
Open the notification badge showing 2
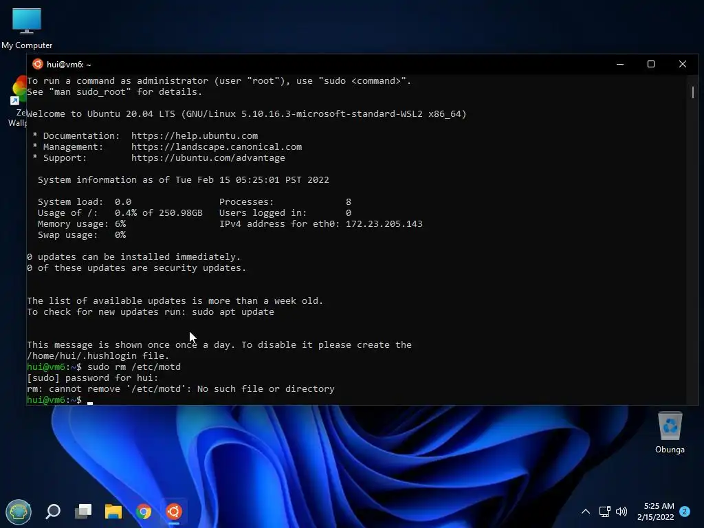(x=685, y=511)
